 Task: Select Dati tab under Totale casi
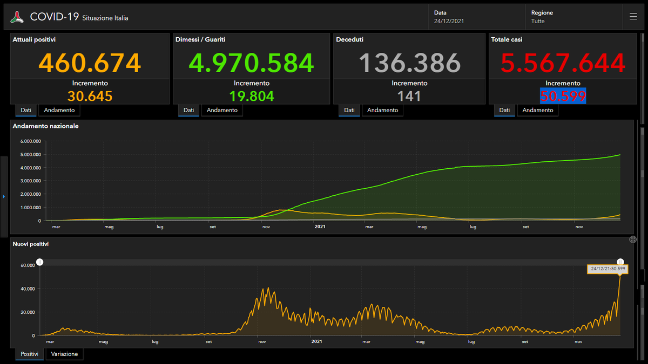(504, 110)
